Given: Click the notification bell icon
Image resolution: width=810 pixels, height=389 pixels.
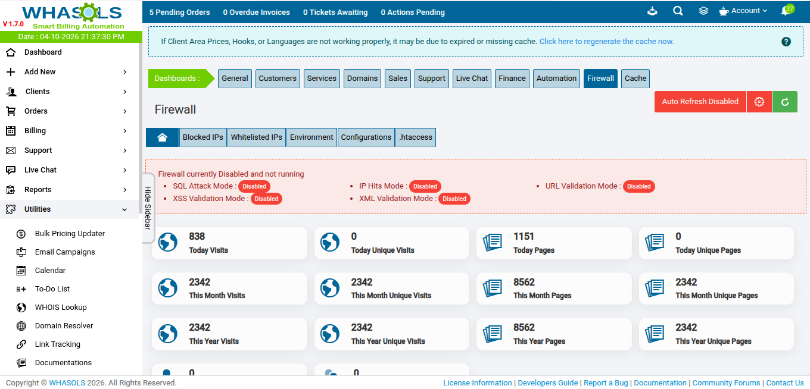Looking at the screenshot, I should click(x=786, y=11).
